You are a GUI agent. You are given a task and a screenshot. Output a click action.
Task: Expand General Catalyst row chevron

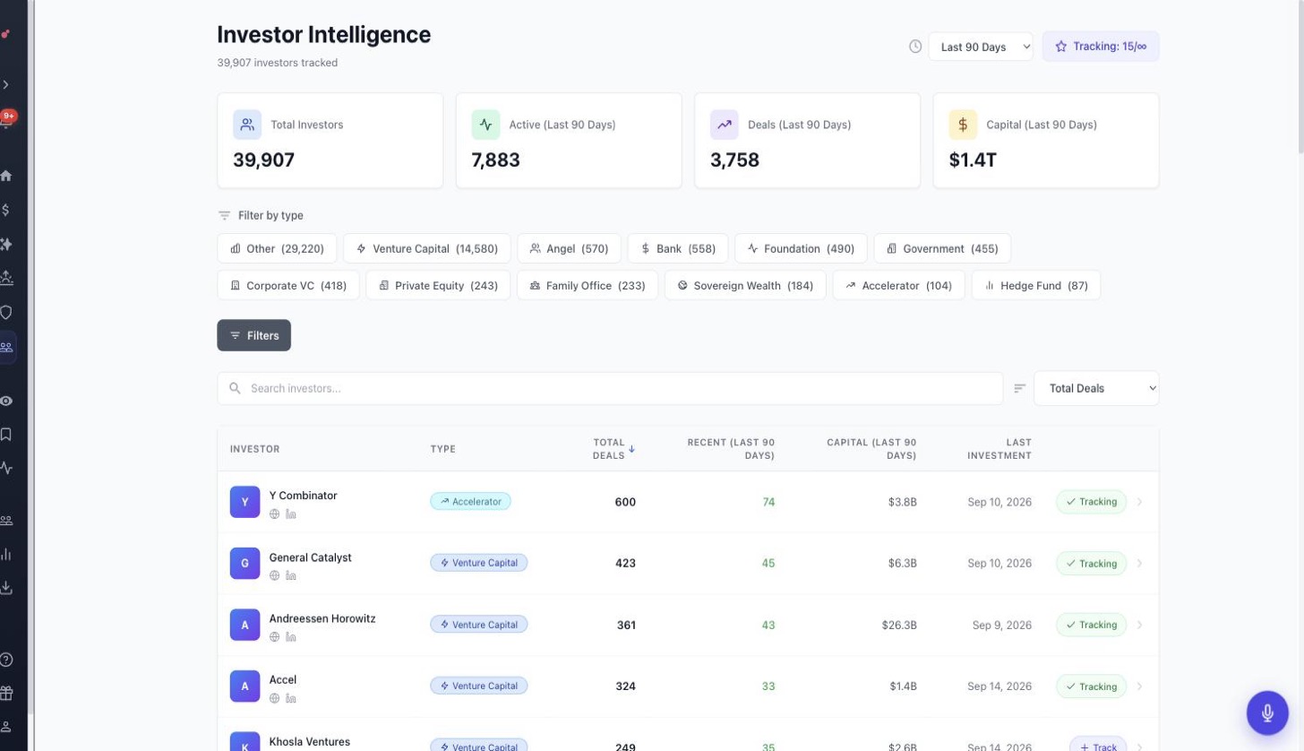pyautogui.click(x=1140, y=564)
